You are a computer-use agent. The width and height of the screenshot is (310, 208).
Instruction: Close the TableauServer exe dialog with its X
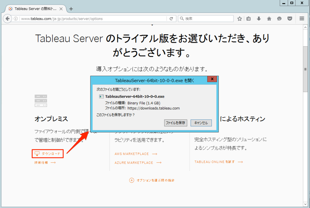click(x=212, y=79)
